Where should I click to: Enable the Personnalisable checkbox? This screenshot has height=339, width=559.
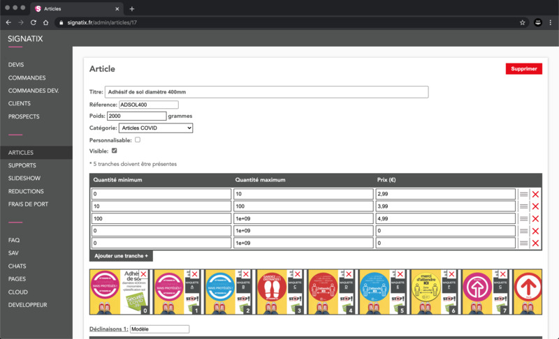138,140
